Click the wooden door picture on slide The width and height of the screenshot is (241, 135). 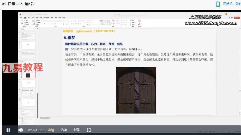136,90
